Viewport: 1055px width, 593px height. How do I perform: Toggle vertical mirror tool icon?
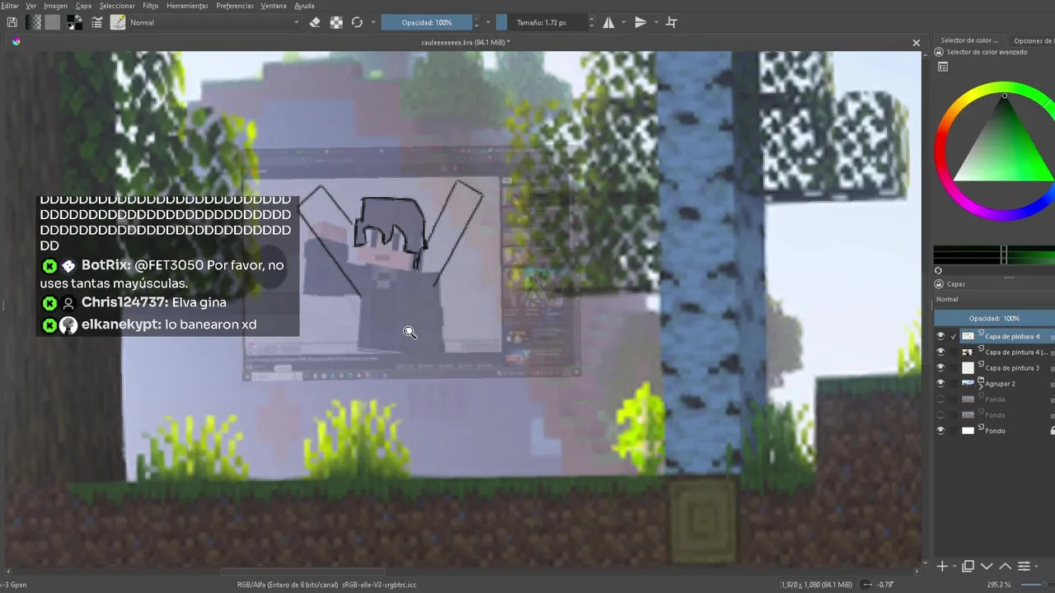pyautogui.click(x=640, y=22)
